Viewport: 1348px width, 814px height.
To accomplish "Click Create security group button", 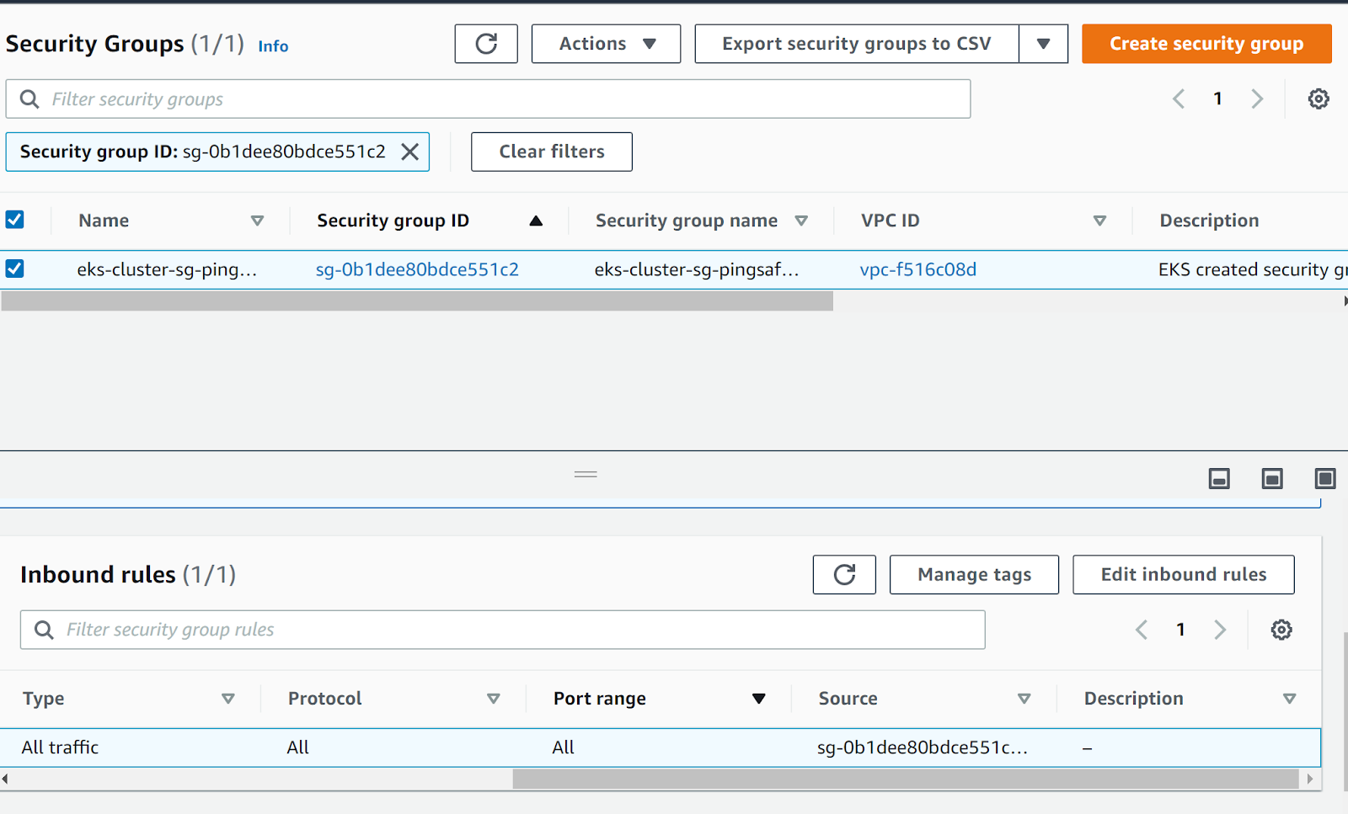I will (1206, 44).
